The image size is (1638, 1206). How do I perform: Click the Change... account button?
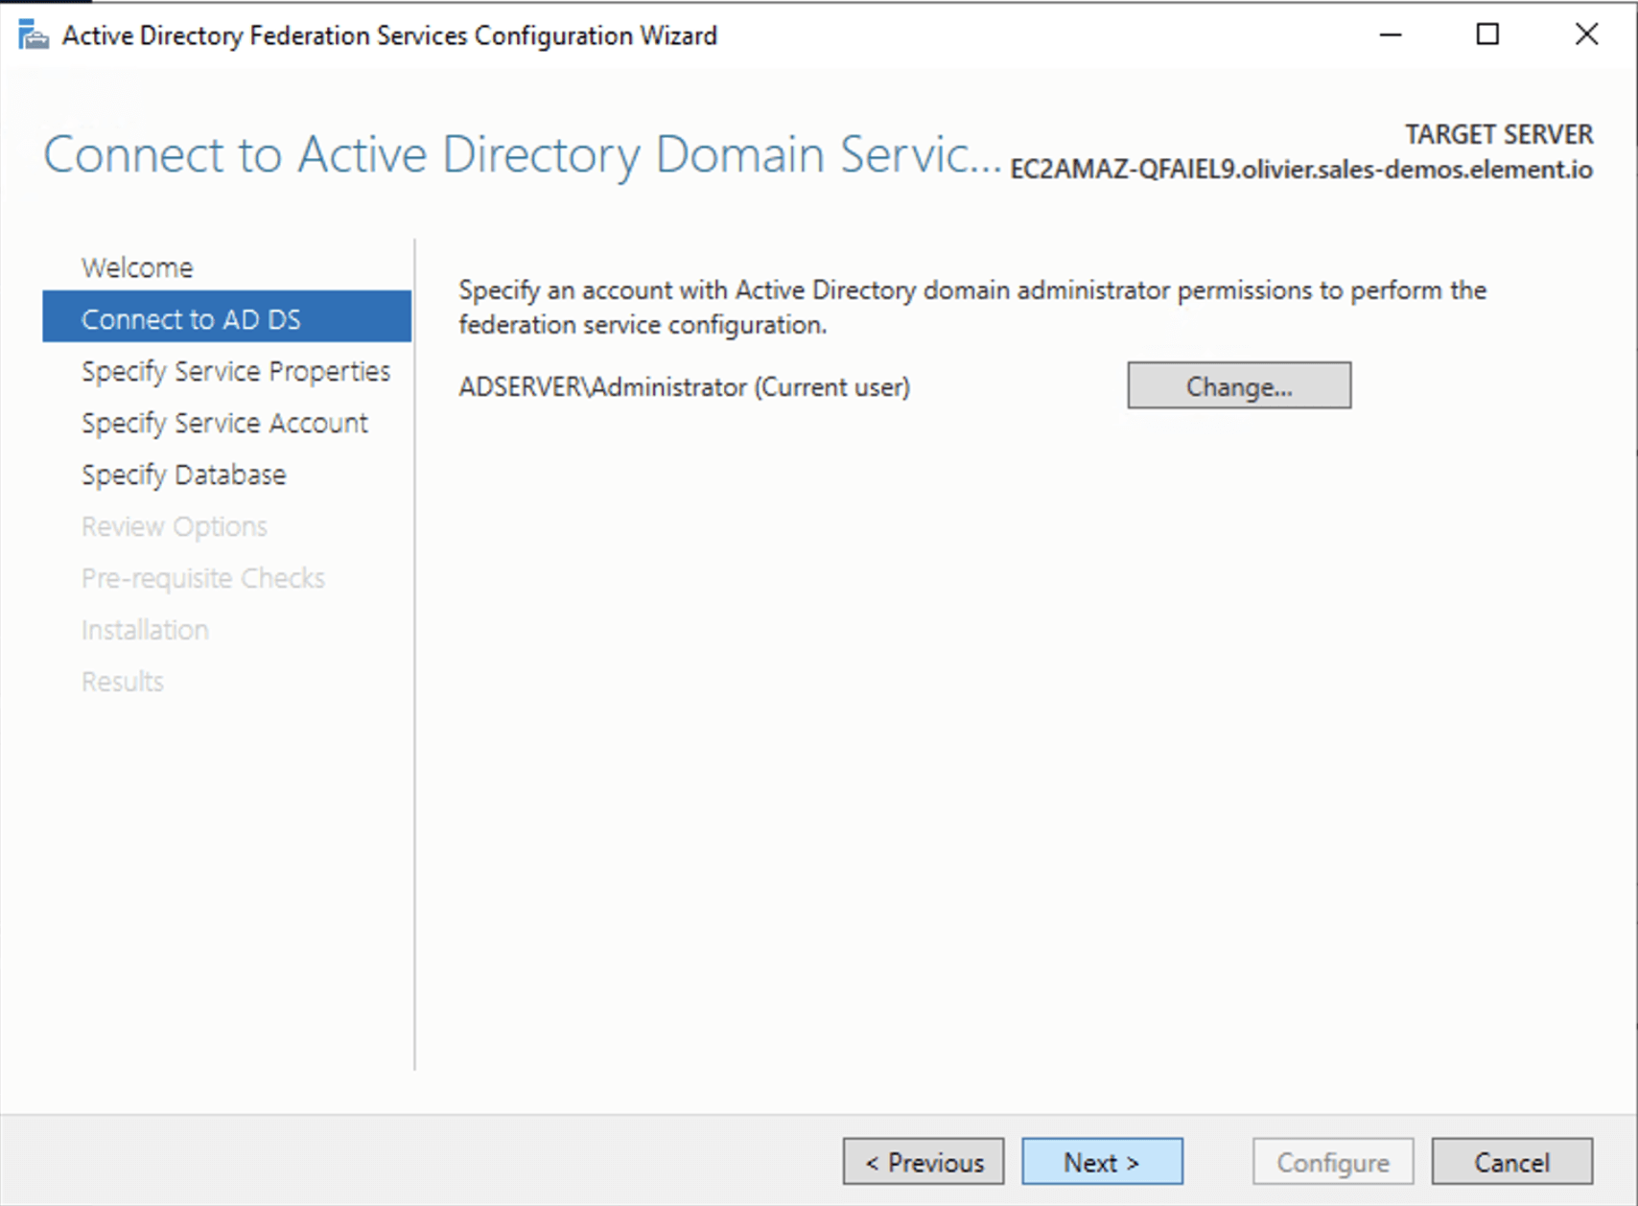[1239, 385]
